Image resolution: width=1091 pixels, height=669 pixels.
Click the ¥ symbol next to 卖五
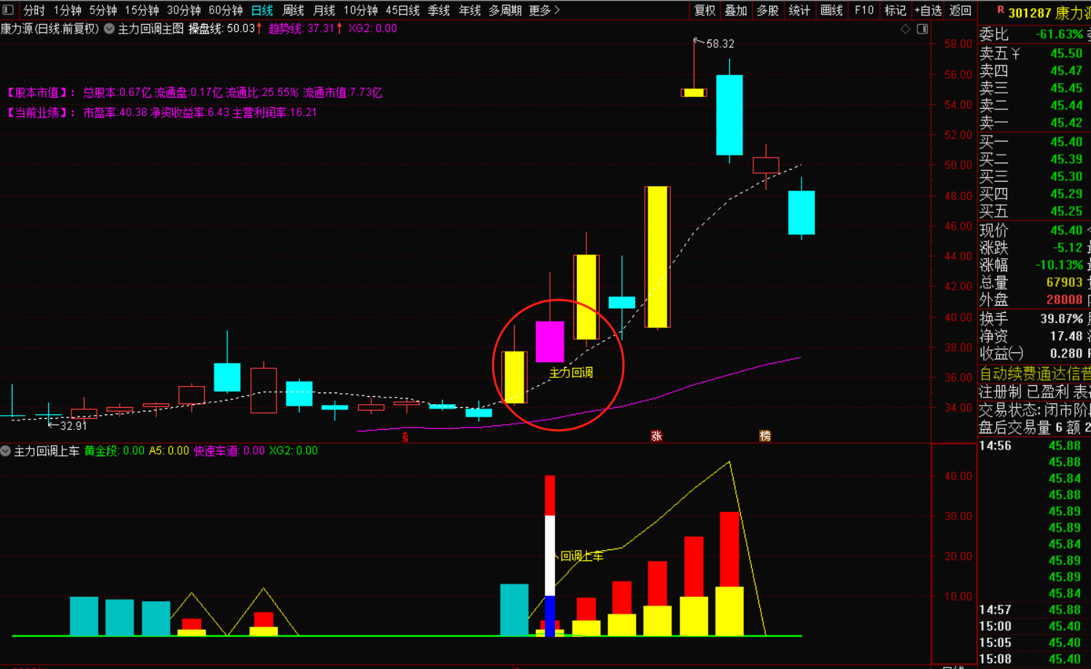pos(1015,53)
